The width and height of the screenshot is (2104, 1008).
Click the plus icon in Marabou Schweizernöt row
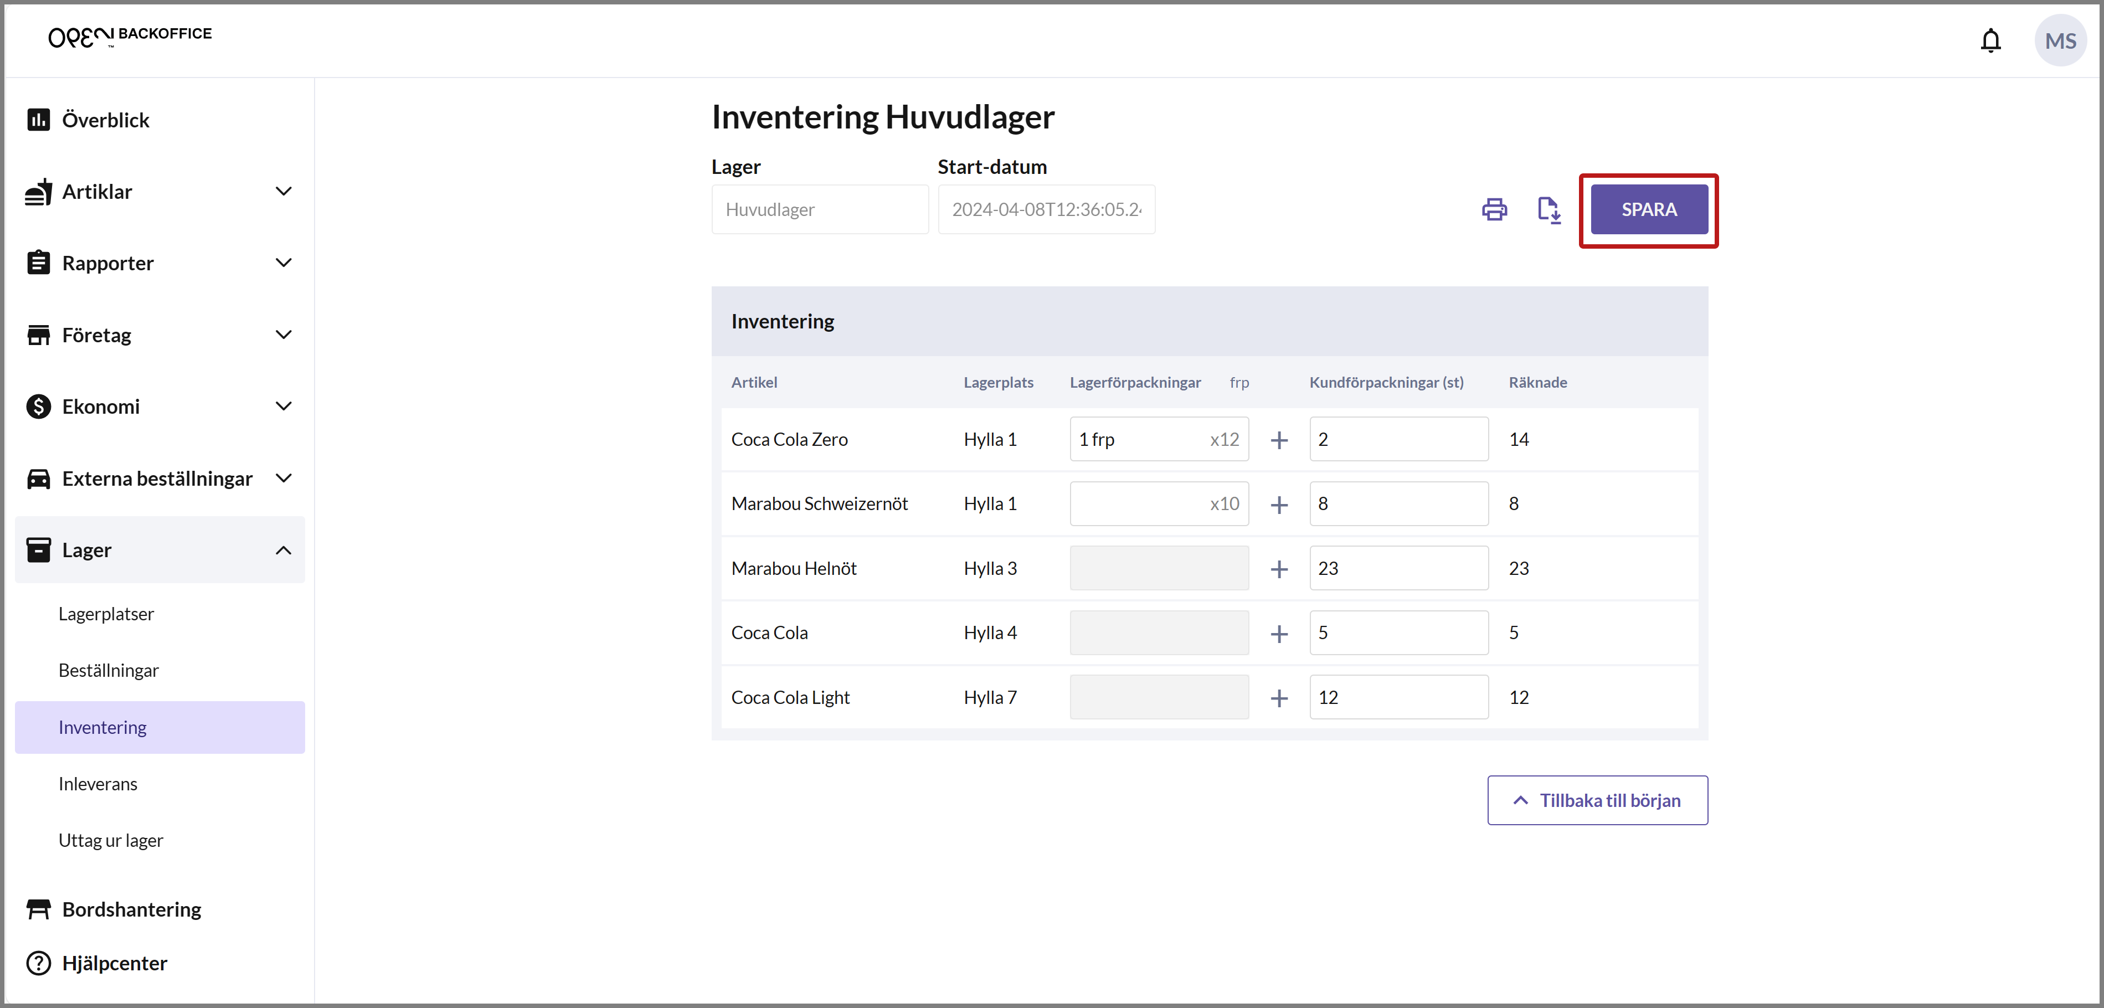click(1279, 505)
